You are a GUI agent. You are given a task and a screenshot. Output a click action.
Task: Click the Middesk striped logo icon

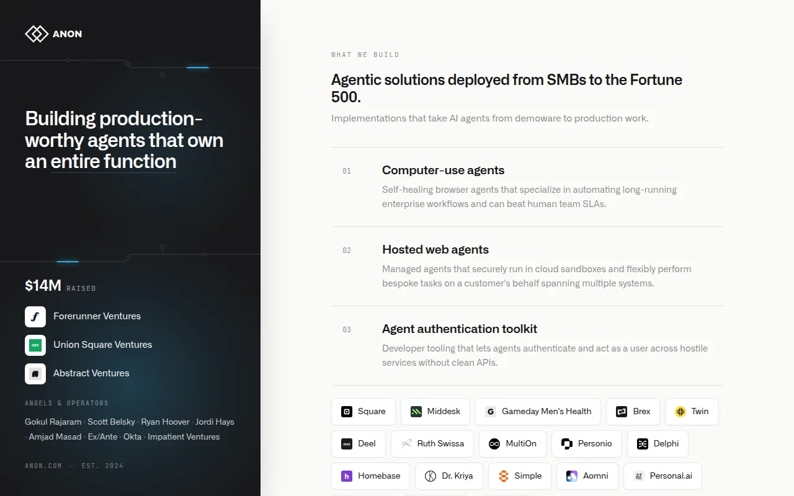pyautogui.click(x=416, y=411)
